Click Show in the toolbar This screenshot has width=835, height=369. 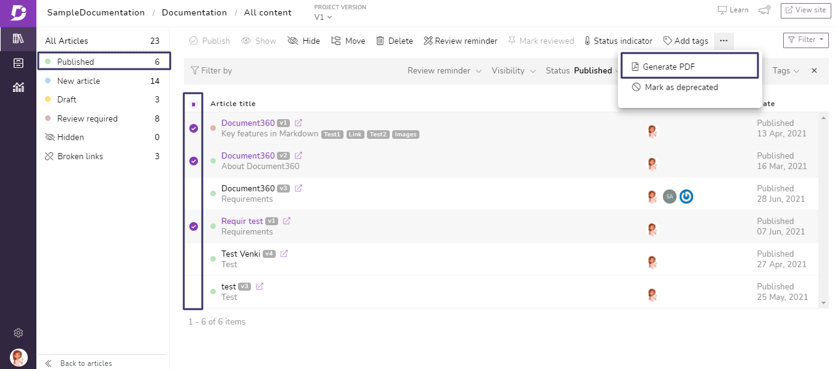coord(258,41)
